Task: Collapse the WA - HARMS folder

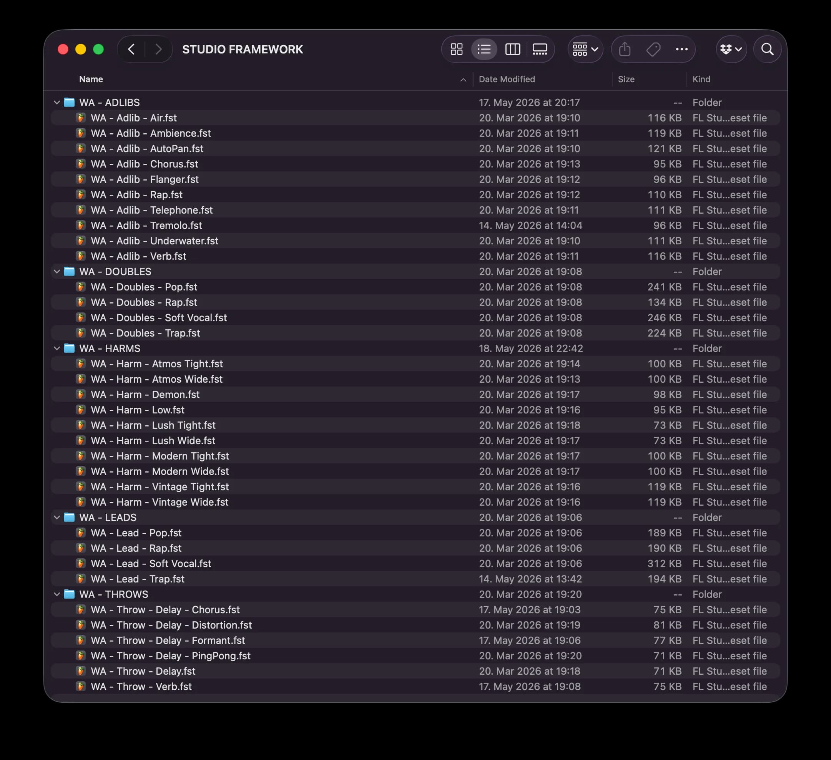Action: click(57, 348)
